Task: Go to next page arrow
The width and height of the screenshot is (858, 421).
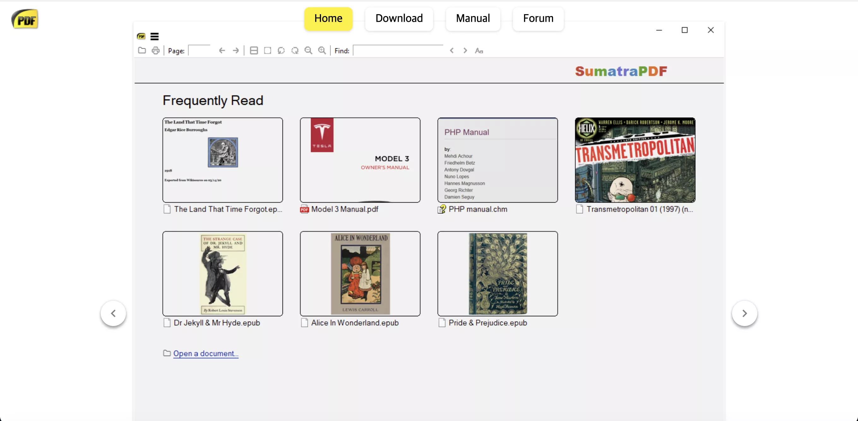Action: coord(235,50)
